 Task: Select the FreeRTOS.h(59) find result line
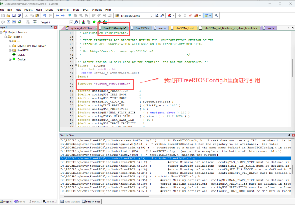[x=130, y=158]
